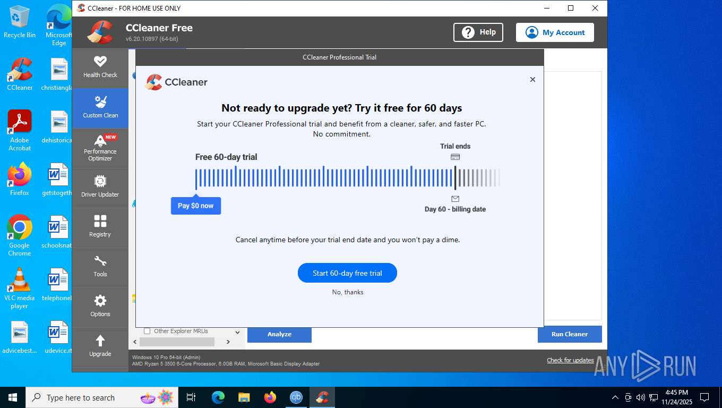The height and width of the screenshot is (408, 722).
Task: Open the Windows Start menu
Action: pos(12,397)
